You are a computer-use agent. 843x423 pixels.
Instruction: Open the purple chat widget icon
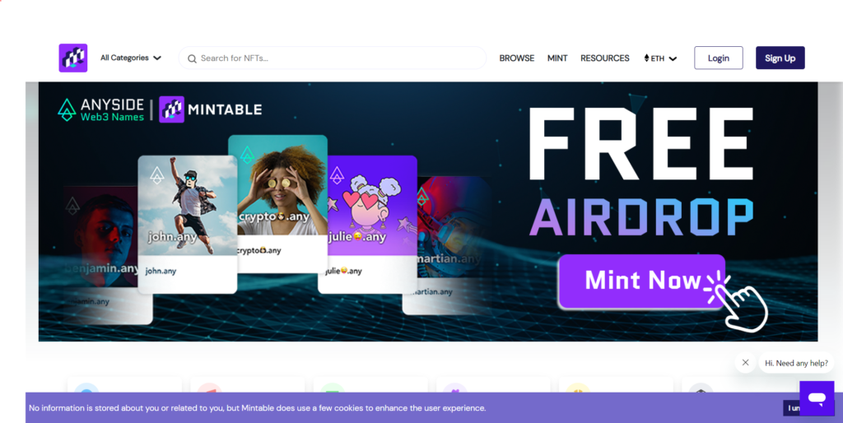pyautogui.click(x=817, y=398)
